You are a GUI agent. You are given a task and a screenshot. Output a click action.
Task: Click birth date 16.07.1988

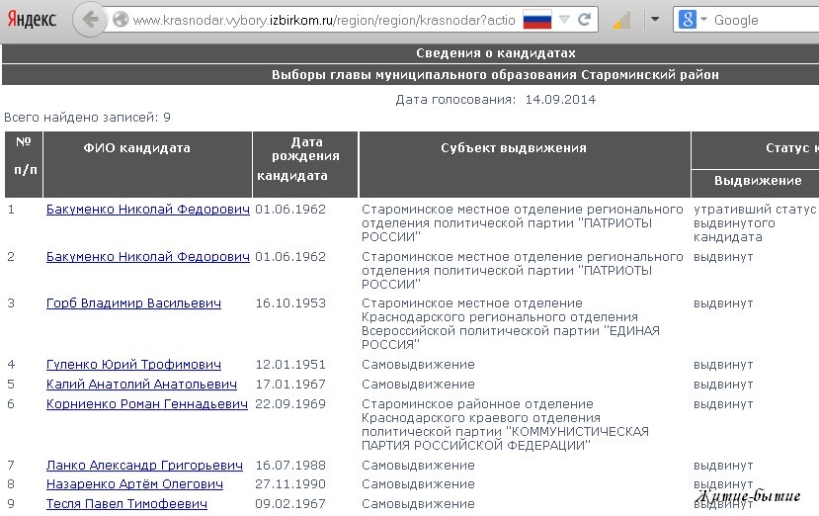pyautogui.click(x=290, y=466)
